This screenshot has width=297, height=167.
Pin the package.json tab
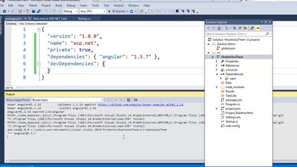pos(26,19)
